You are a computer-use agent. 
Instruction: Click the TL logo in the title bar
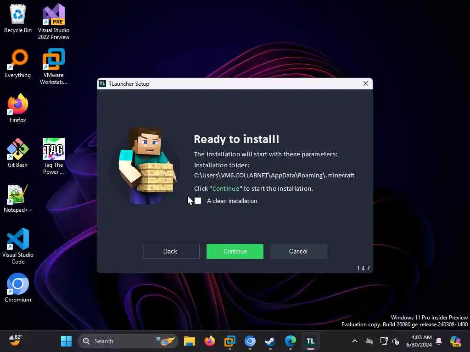(x=102, y=84)
